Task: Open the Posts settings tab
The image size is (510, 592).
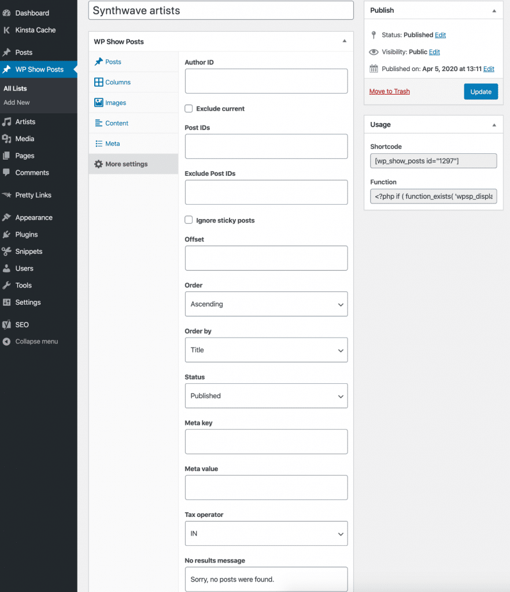Action: click(133, 61)
